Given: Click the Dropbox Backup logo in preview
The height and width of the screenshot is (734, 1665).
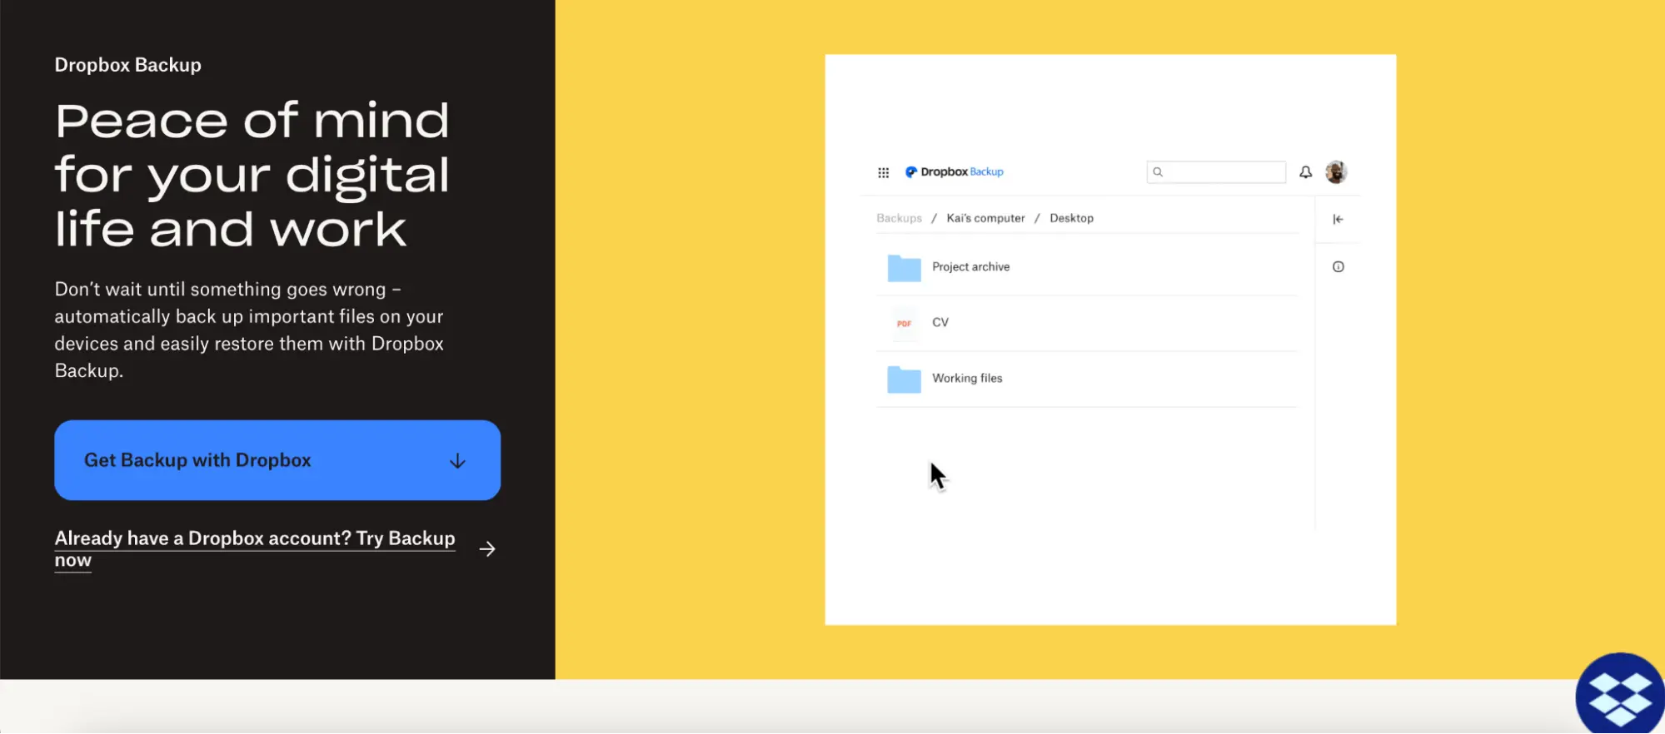Looking at the screenshot, I should (955, 171).
